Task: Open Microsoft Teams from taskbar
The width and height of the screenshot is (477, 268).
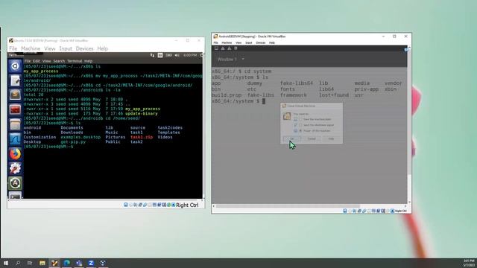Action: (79, 263)
